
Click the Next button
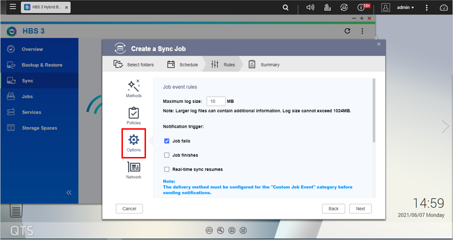[360, 208]
